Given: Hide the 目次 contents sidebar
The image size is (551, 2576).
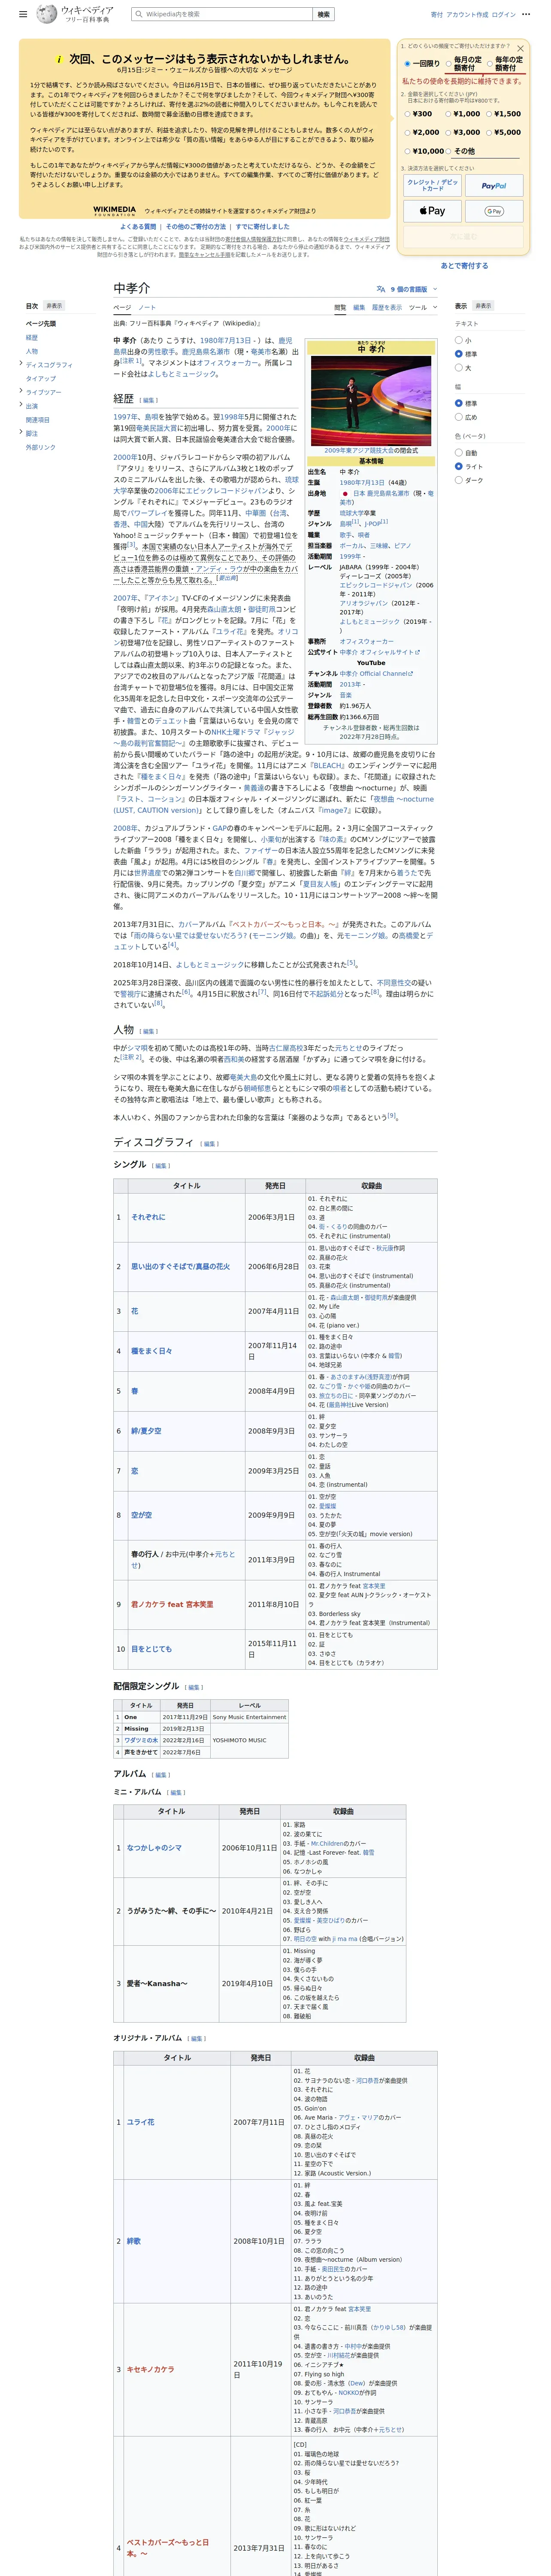Looking at the screenshot, I should pyautogui.click(x=53, y=306).
